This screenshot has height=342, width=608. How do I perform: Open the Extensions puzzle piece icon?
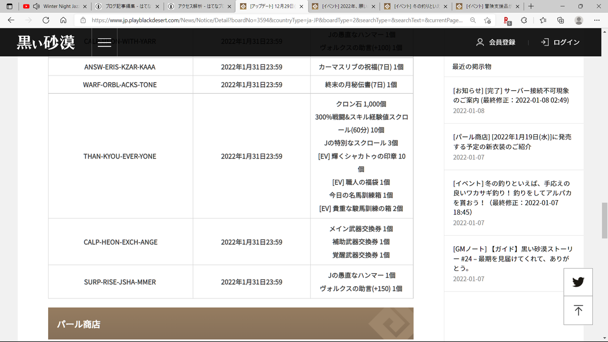pos(524,20)
